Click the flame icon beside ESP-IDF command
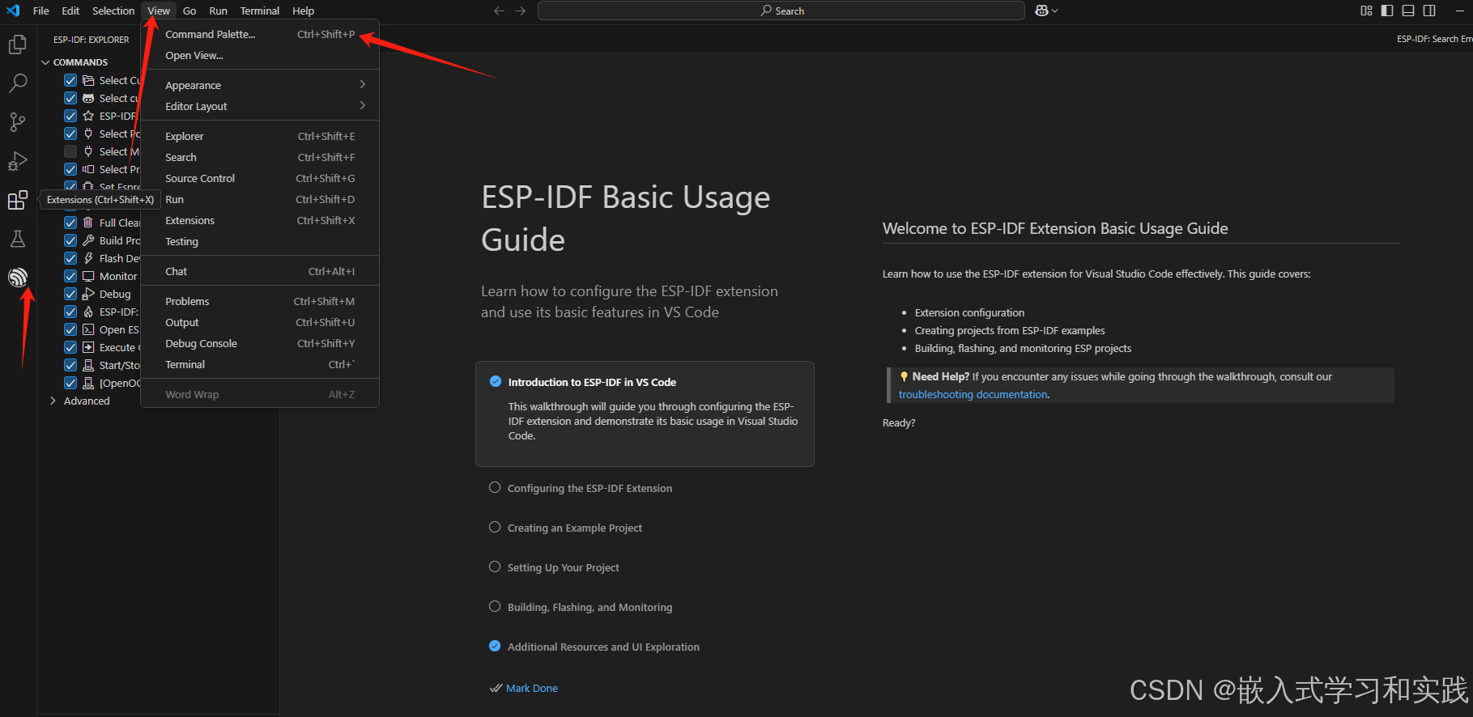 click(x=88, y=312)
